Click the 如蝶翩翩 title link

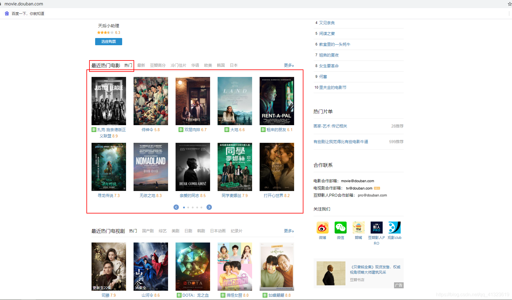point(276,295)
